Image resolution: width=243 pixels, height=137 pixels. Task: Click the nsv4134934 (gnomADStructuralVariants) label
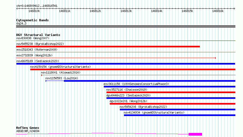pyautogui.click(x=154, y=112)
